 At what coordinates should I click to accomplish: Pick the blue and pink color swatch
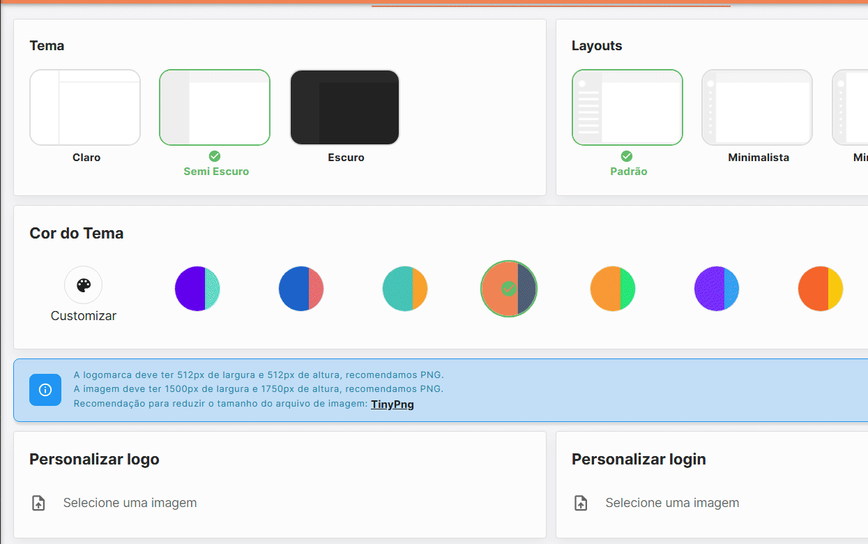pyautogui.click(x=301, y=289)
